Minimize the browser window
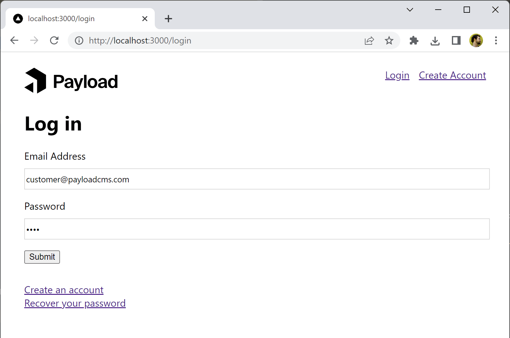Image resolution: width=510 pixels, height=338 pixels. point(438,10)
